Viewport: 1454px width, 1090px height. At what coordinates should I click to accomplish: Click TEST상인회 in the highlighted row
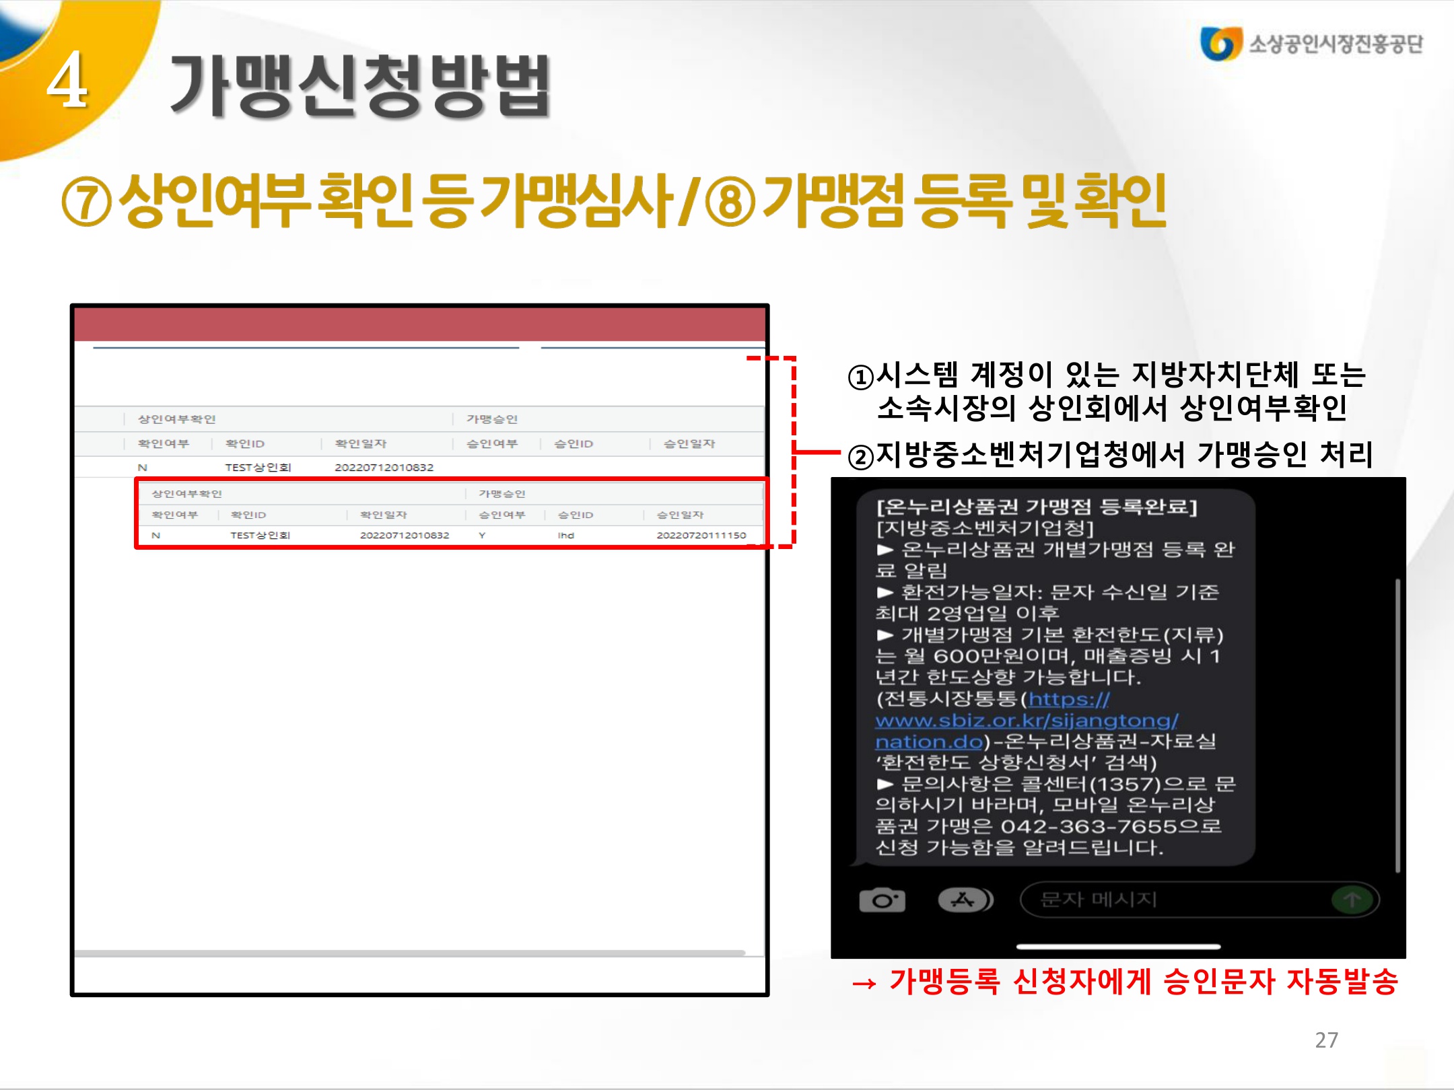(261, 535)
